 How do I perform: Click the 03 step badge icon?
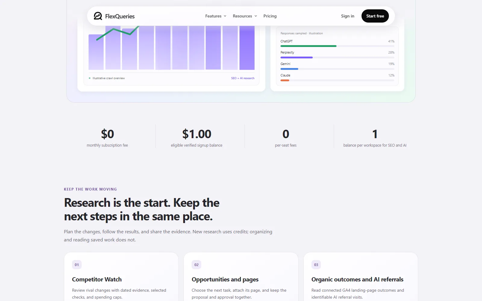click(x=316, y=265)
